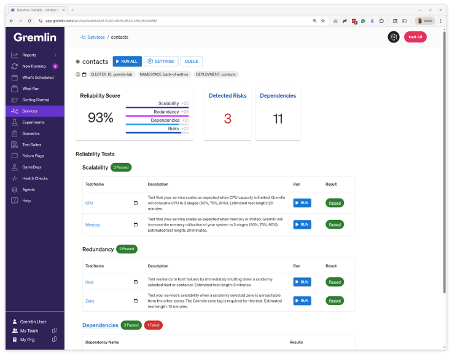Viewport: 452px width, 356px height.
Task: Click the Services breadcrumb link
Action: click(x=96, y=37)
